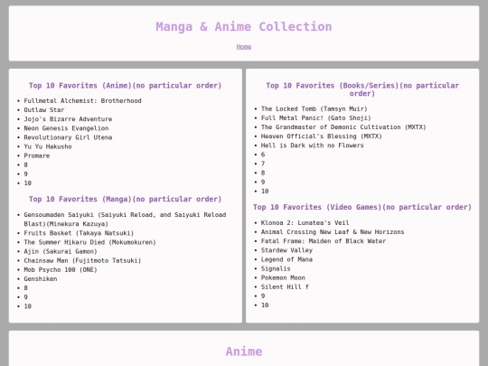
Task: Select Animal Crossing New Leaf & New Horizons
Action: point(333,232)
